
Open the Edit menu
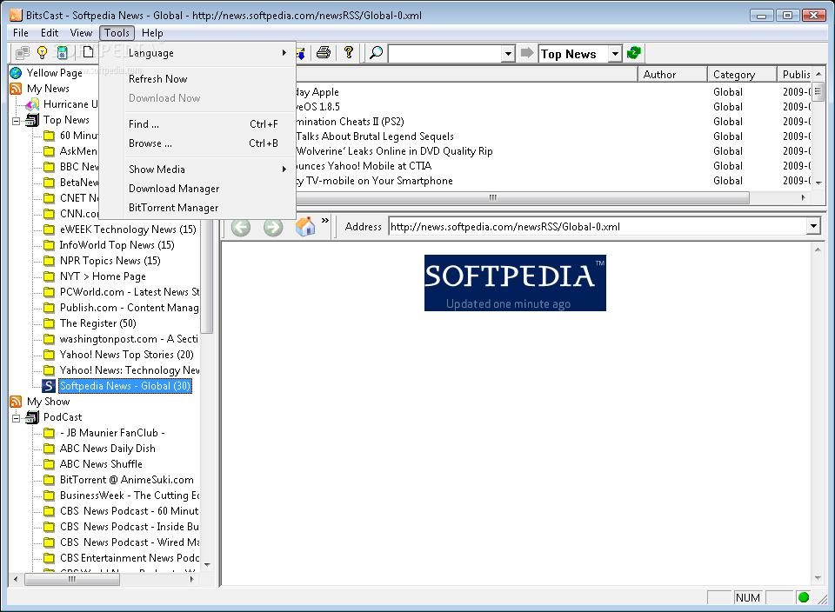click(x=50, y=33)
